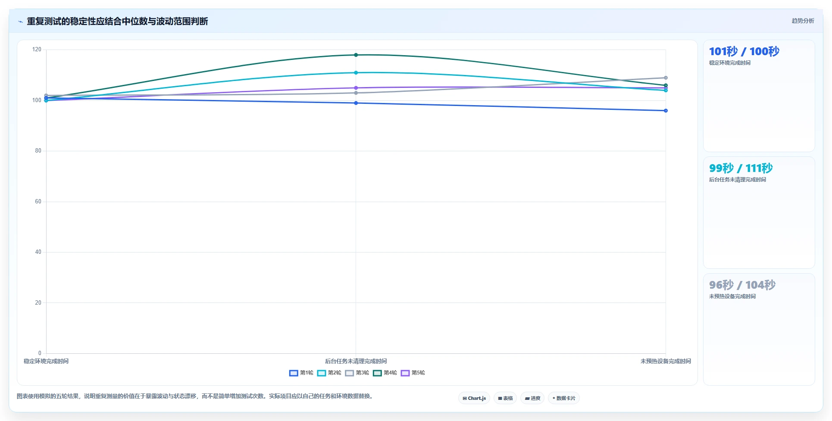
Task: Click the y-axis tick label 40
Action: pos(38,252)
